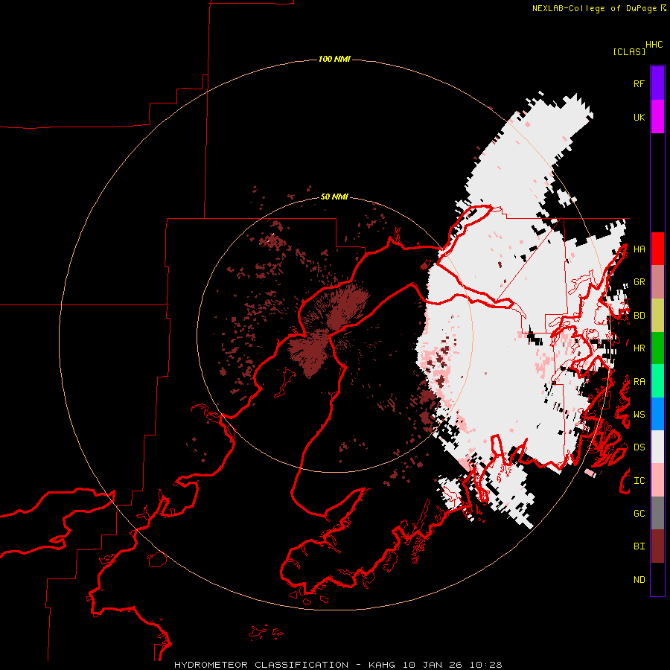
Task: Select the IC pink legend swatch
Action: [657, 480]
